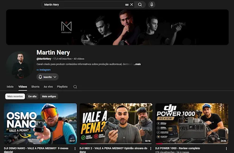The image size is (234, 153).
Task: Open the channel banner image
Action: (117, 27)
